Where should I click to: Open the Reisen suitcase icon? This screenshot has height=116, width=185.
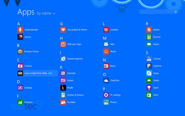149,44
